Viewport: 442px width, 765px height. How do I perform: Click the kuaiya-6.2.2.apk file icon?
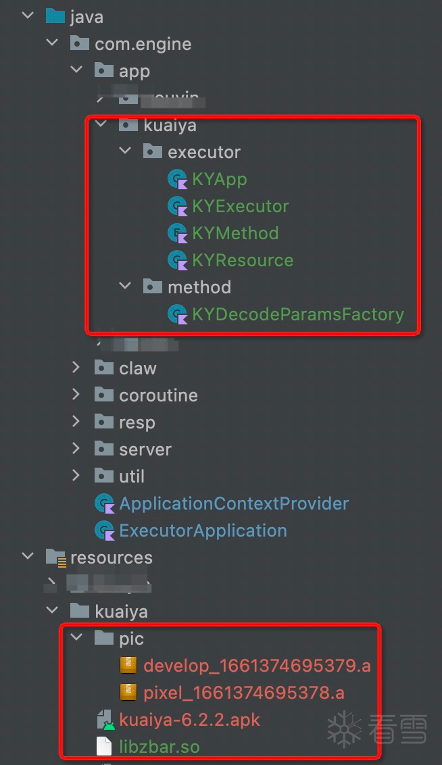(x=104, y=720)
